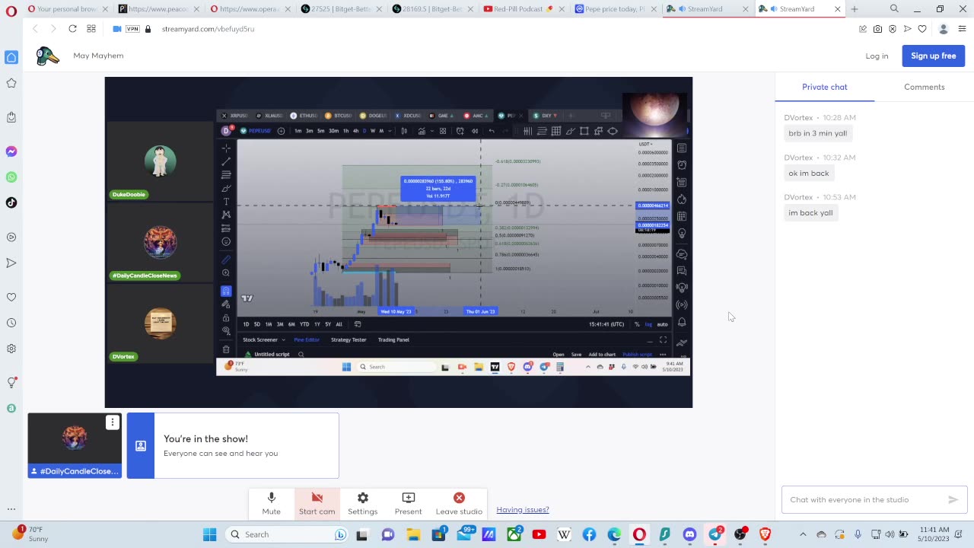Open My Flow arrow in Opera sidebar
This screenshot has width=974, height=548.
11,263
